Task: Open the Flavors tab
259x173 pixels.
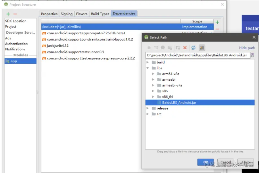Action: 82,14
